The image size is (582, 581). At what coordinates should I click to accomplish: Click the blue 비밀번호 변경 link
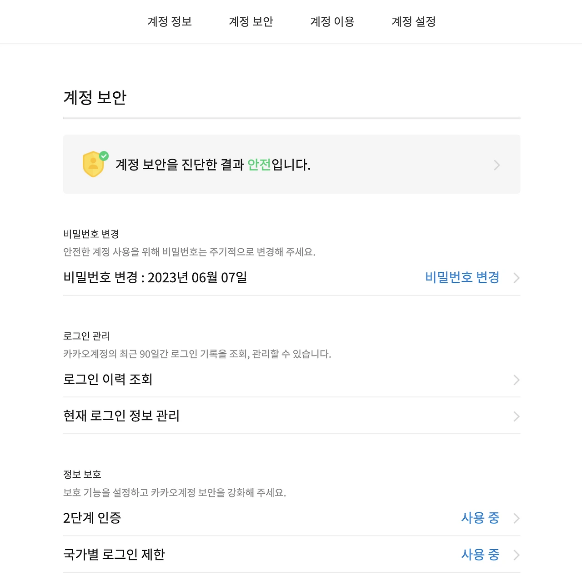click(462, 277)
